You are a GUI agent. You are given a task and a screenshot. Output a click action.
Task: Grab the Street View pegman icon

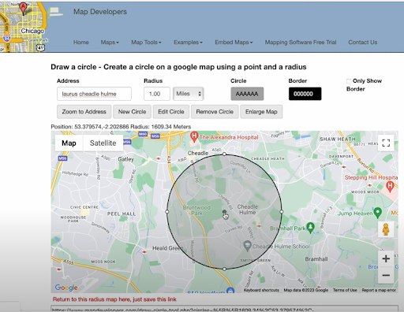[x=386, y=229]
